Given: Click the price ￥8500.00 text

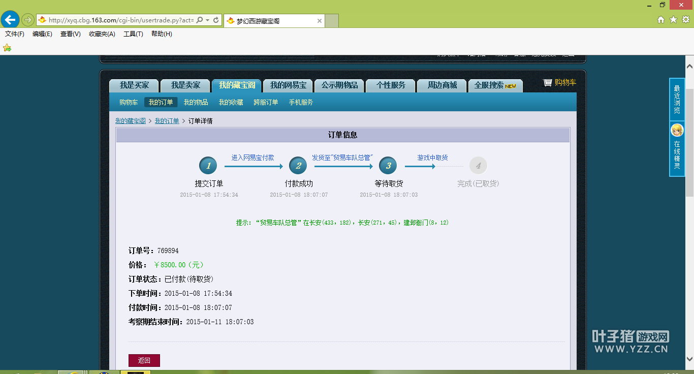Looking at the screenshot, I should 178,265.
